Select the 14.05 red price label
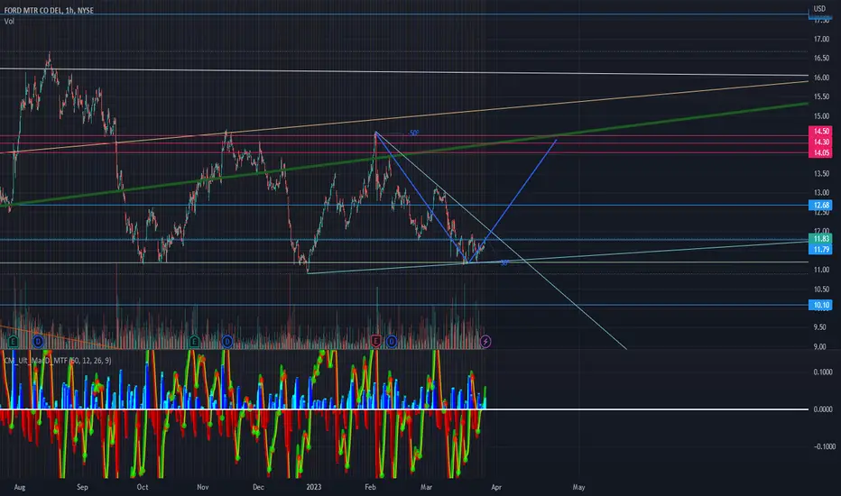The height and width of the screenshot is (496, 841). pyautogui.click(x=820, y=152)
